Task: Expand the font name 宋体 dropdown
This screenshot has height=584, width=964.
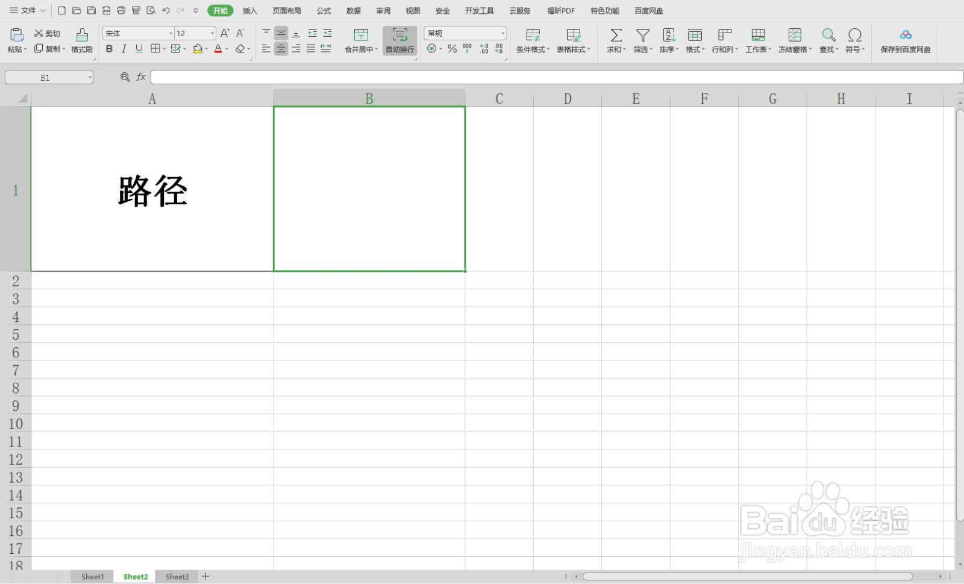Action: [x=171, y=33]
